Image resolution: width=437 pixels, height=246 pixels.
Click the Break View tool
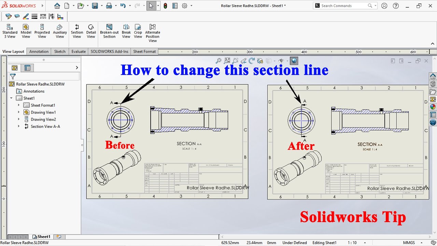coord(126,31)
